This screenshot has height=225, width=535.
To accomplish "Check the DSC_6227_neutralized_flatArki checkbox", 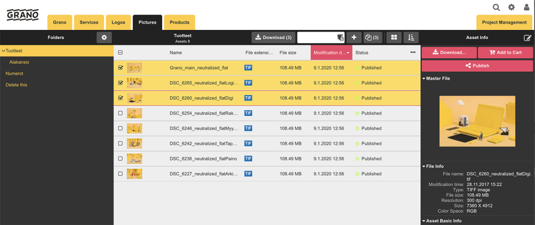I will pyautogui.click(x=120, y=174).
